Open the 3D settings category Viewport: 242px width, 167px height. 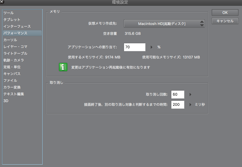click(x=6, y=101)
